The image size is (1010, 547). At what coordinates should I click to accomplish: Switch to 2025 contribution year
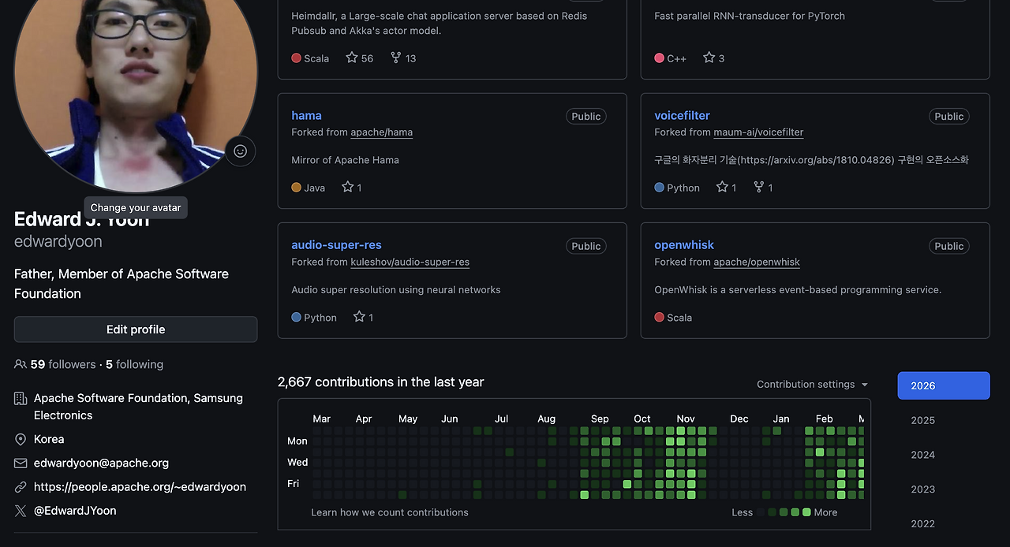(922, 420)
